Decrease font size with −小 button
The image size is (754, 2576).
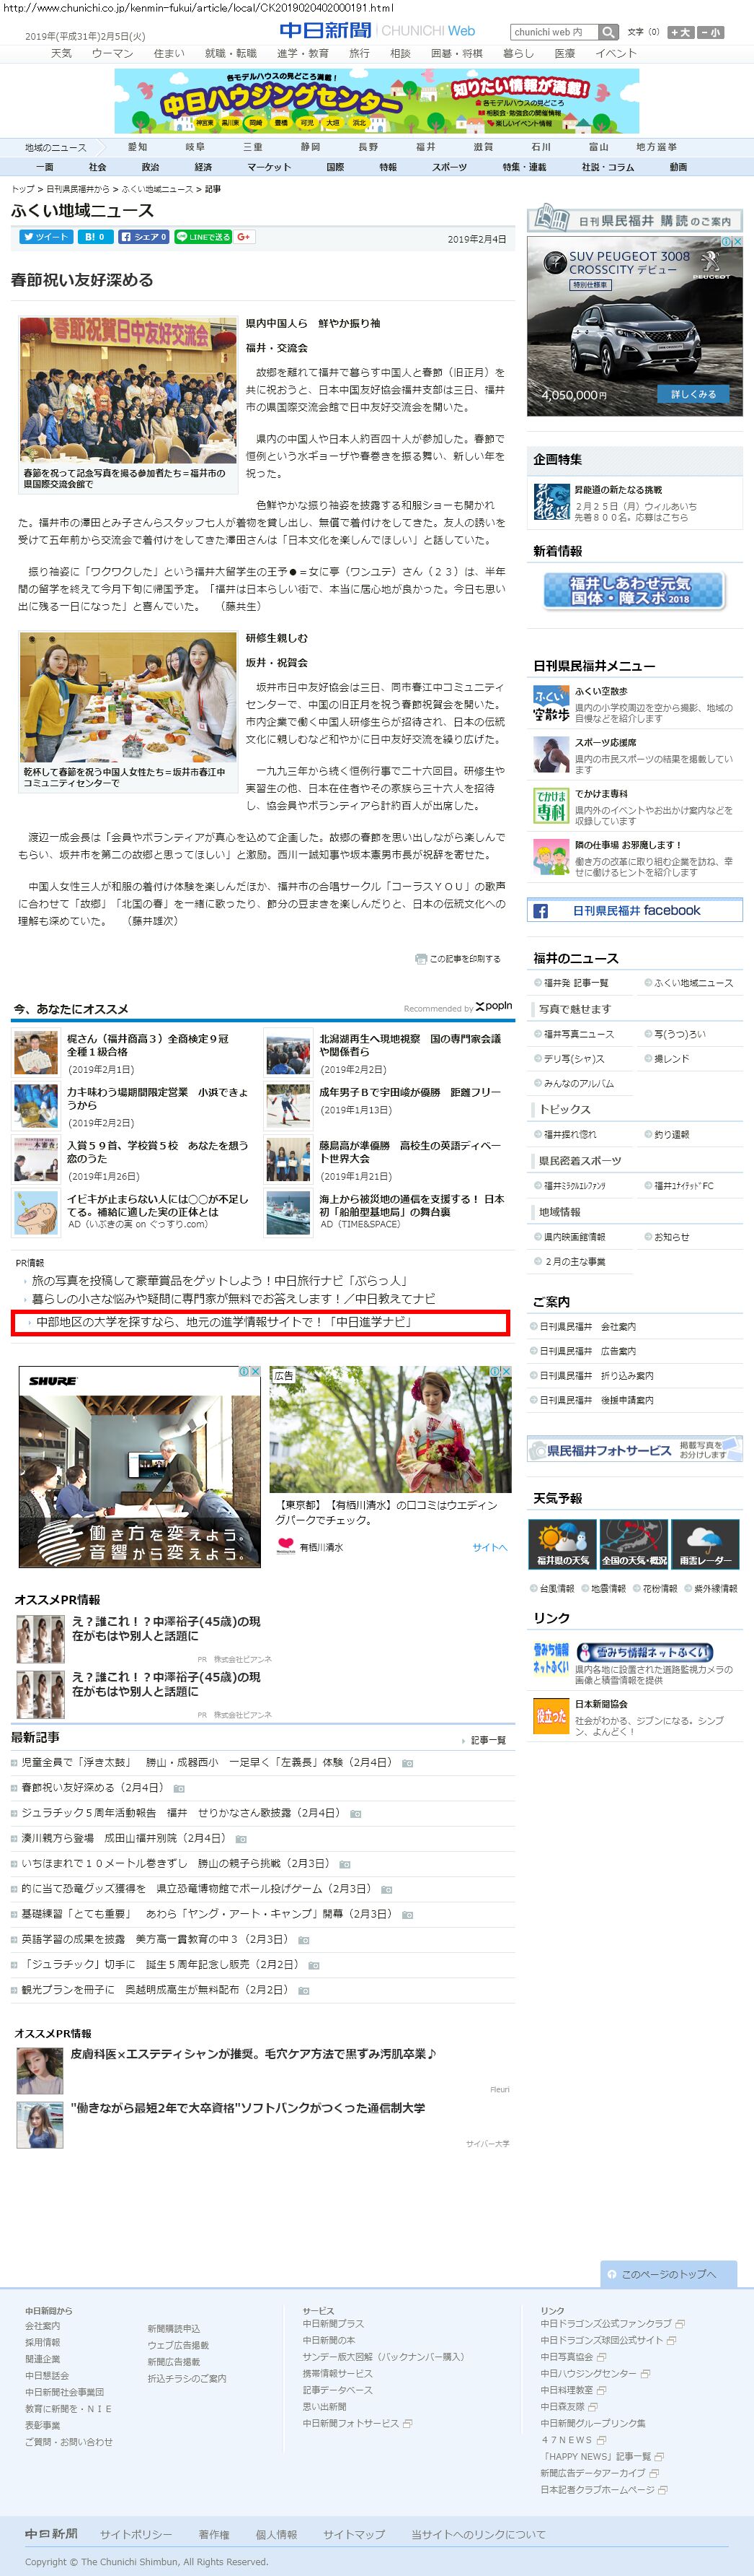coord(711,32)
